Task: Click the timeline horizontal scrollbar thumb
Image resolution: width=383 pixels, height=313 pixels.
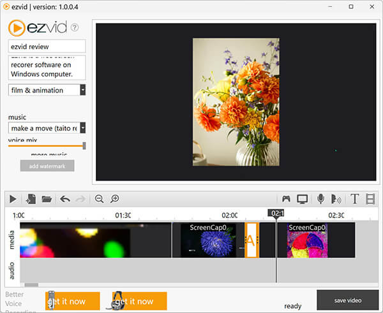Action: click(31, 285)
